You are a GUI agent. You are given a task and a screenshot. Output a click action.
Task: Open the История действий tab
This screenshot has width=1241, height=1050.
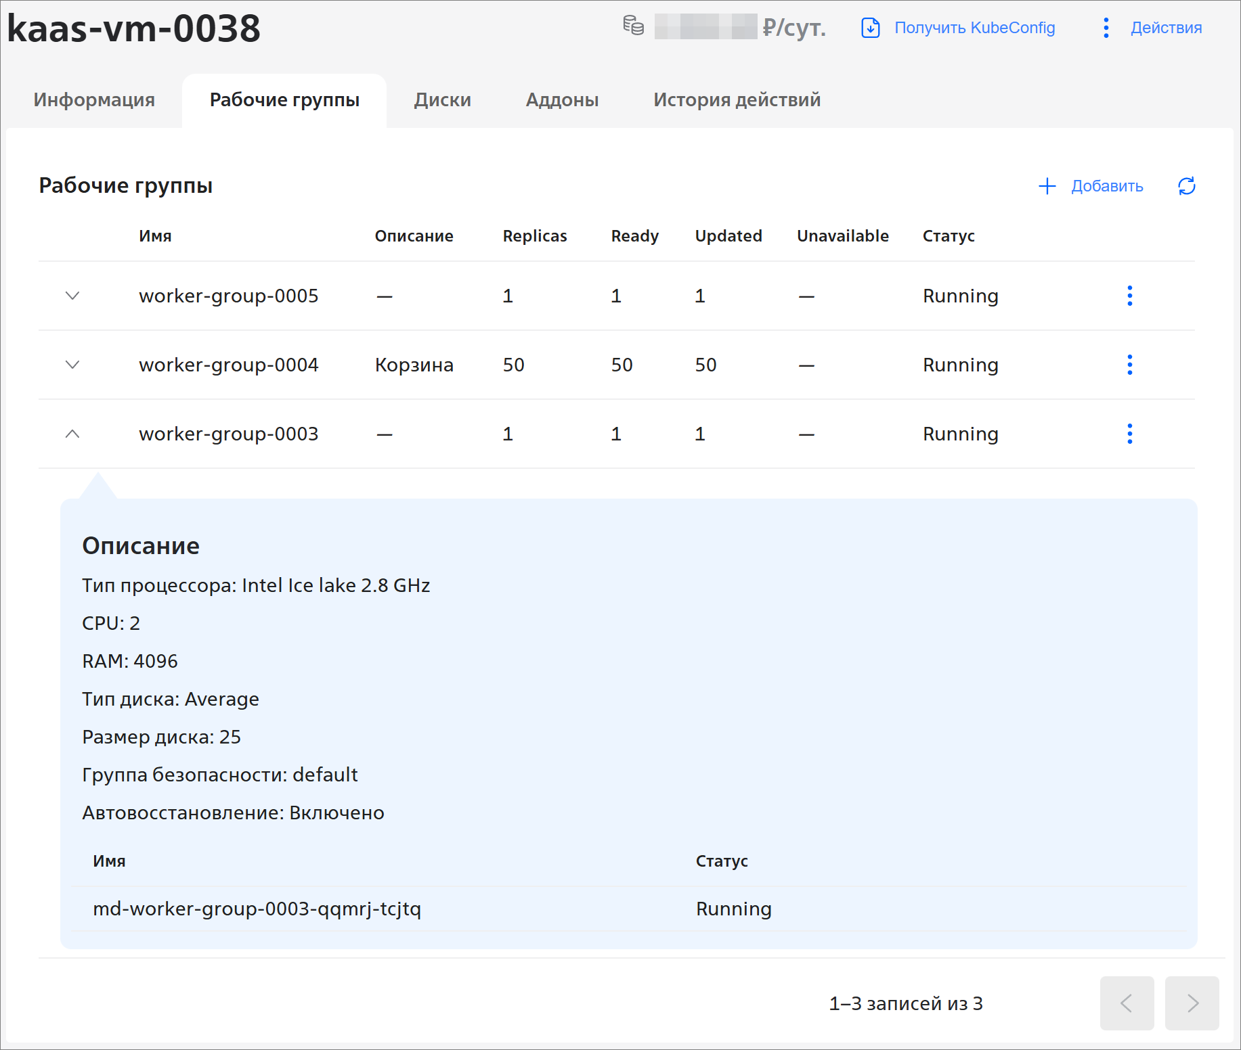pos(737,100)
